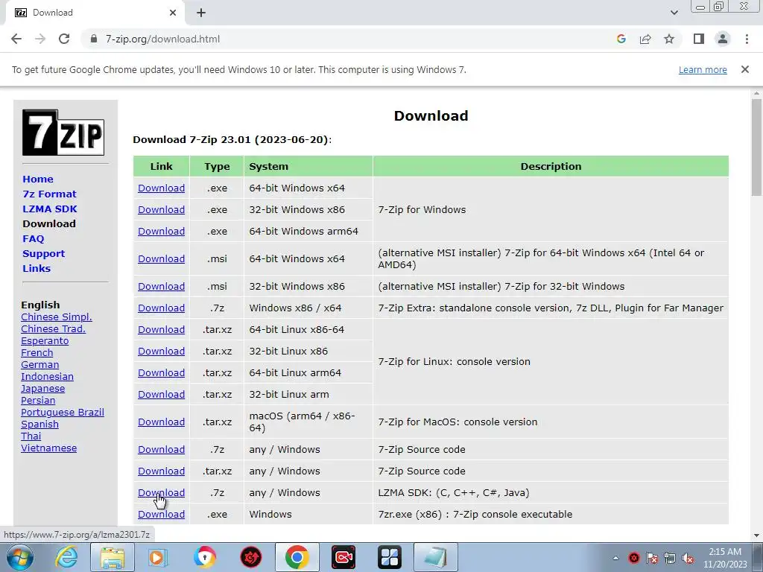Switch language to French

click(x=37, y=352)
